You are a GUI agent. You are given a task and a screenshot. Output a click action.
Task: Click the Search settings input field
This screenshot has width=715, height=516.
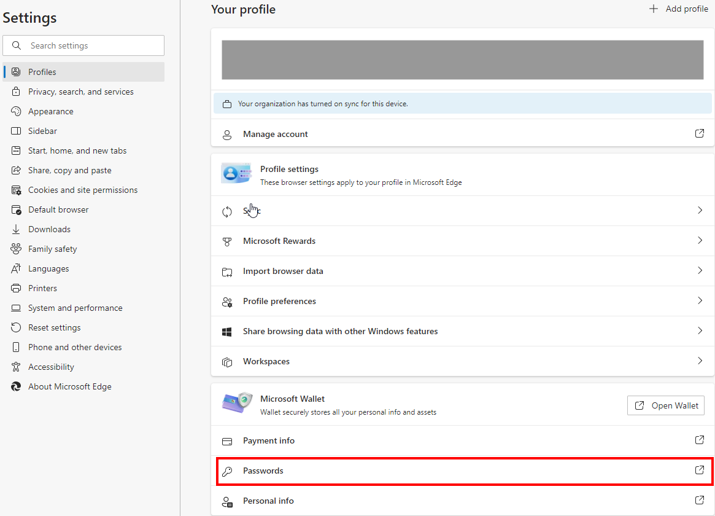pyautogui.click(x=83, y=45)
